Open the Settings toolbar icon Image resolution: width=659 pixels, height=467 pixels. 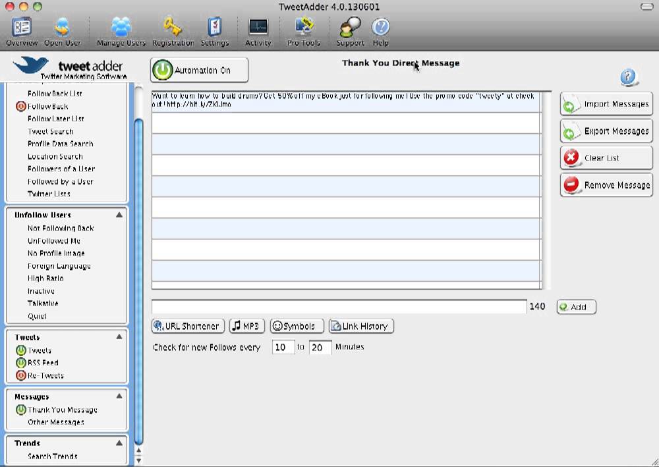click(215, 32)
